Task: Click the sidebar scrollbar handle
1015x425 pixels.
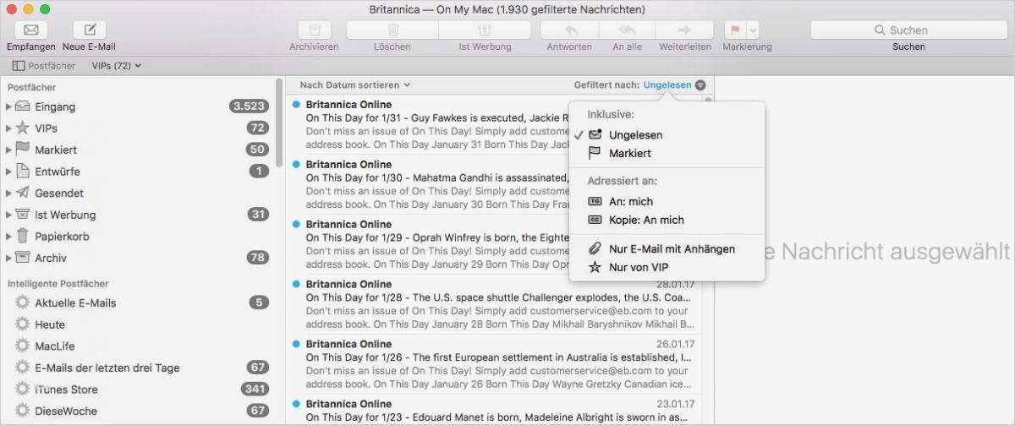Action: [280, 123]
